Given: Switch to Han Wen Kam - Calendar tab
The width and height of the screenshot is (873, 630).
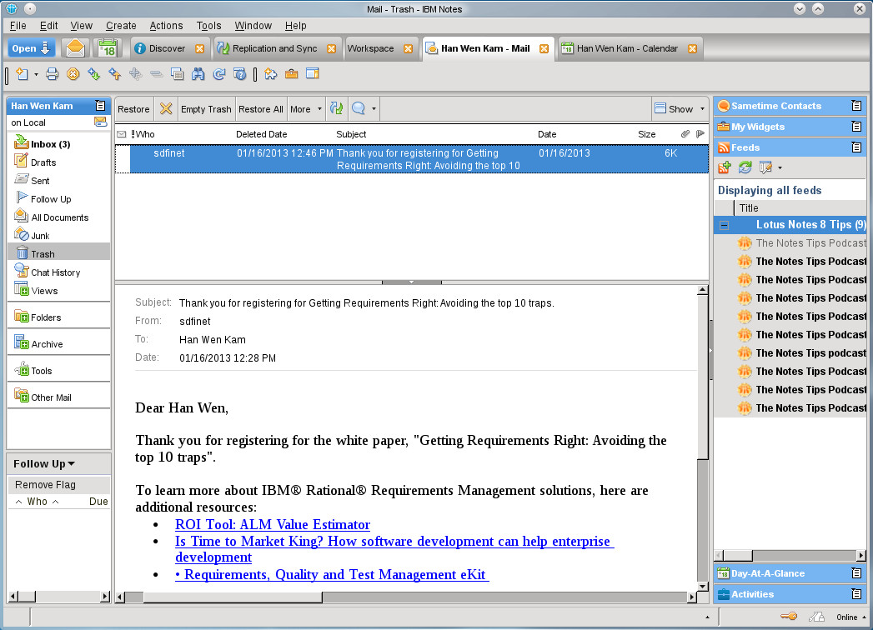Looking at the screenshot, I should coord(627,48).
